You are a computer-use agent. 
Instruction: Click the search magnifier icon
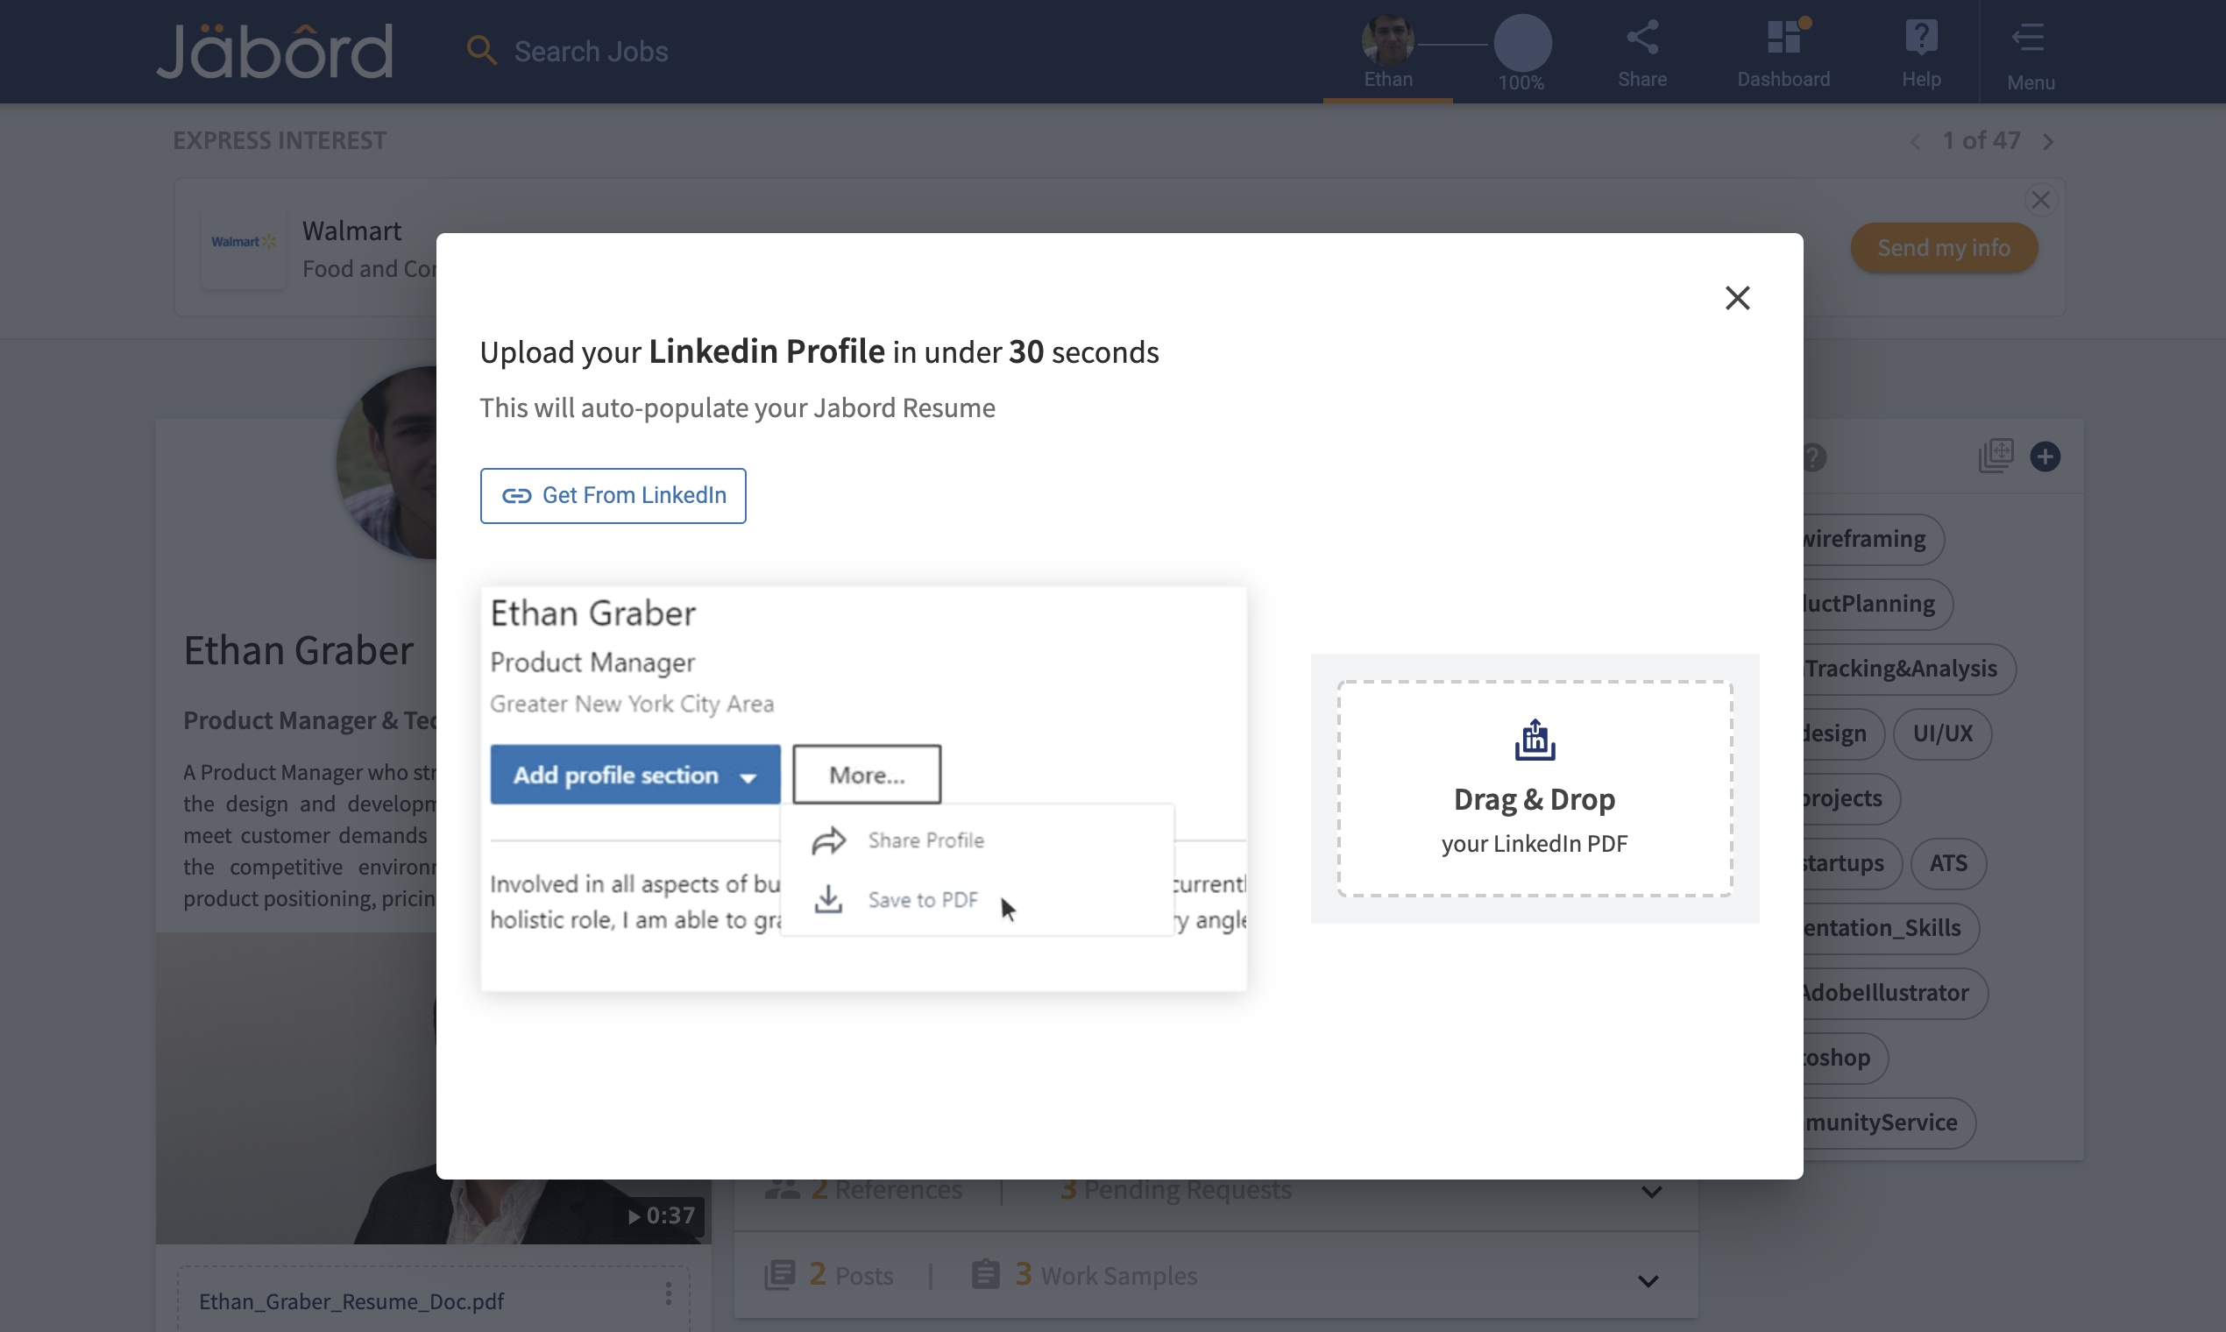click(481, 51)
